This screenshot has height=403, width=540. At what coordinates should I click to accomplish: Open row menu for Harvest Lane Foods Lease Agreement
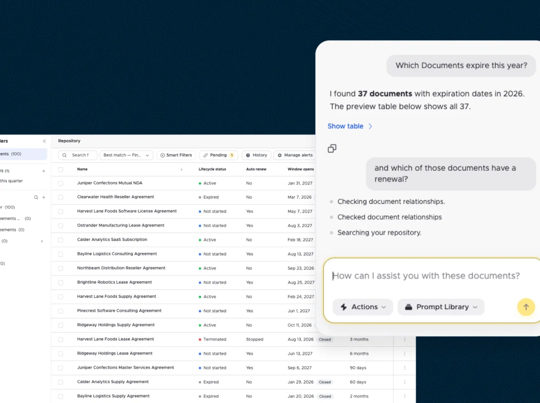point(405,339)
